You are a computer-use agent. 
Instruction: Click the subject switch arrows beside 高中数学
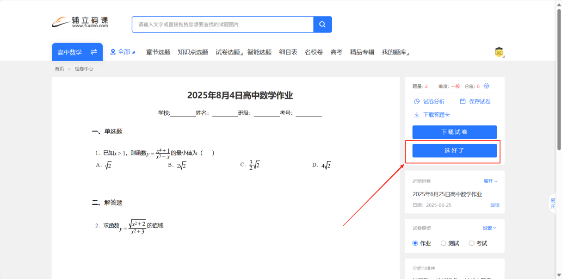click(94, 52)
